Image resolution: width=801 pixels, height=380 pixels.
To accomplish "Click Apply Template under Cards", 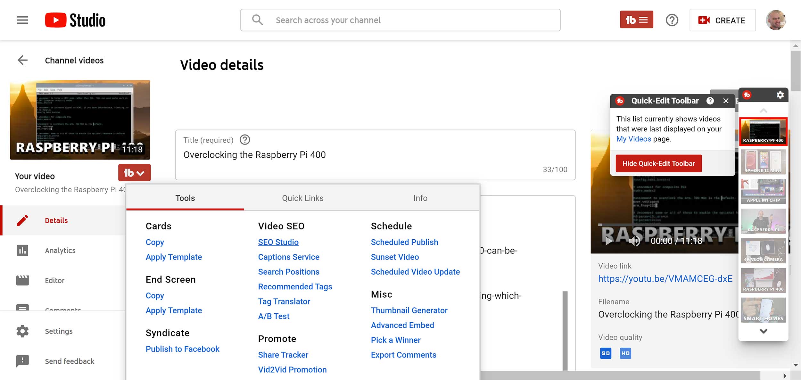I will (174, 257).
